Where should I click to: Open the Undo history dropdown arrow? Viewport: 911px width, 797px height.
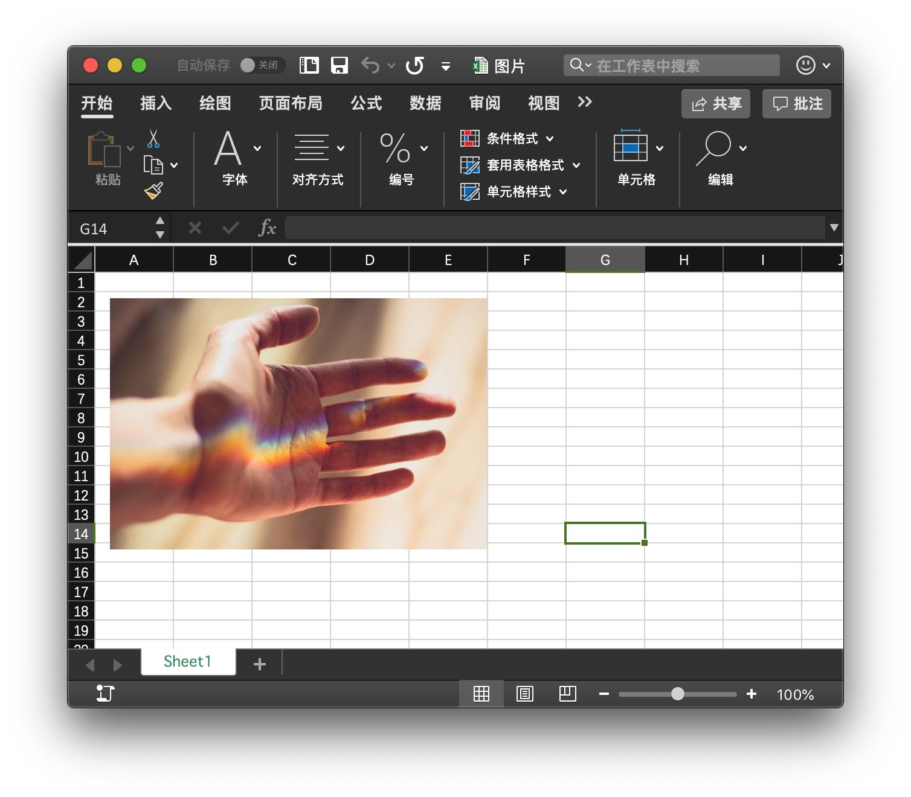pyautogui.click(x=391, y=66)
